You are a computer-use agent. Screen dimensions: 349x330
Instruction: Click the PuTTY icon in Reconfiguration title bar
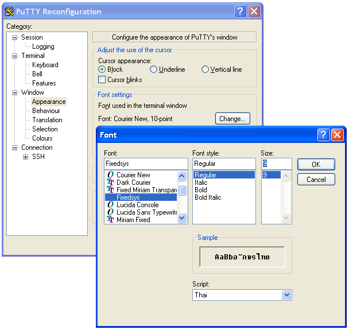click(x=9, y=11)
